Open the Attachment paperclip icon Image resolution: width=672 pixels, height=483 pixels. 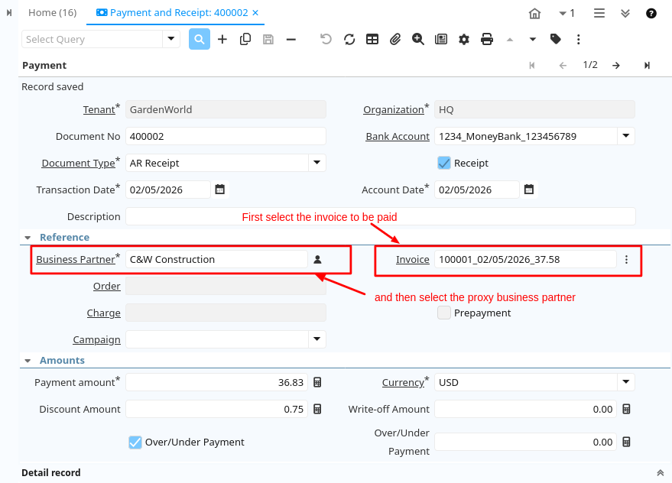[395, 39]
